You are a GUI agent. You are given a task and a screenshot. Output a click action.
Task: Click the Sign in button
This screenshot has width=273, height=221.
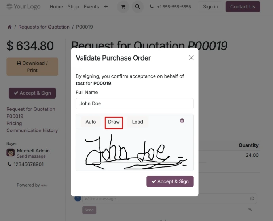pyautogui.click(x=210, y=7)
